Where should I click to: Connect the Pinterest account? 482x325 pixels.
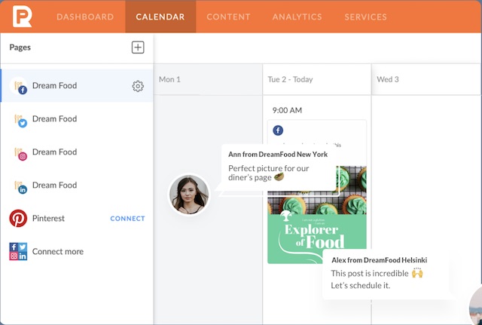click(x=127, y=219)
